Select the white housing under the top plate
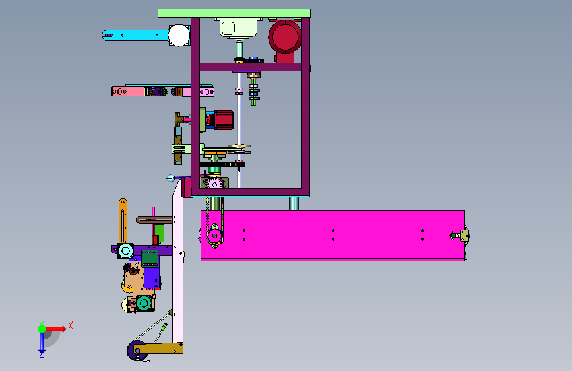The height and width of the screenshot is (371, 572). coord(239,28)
